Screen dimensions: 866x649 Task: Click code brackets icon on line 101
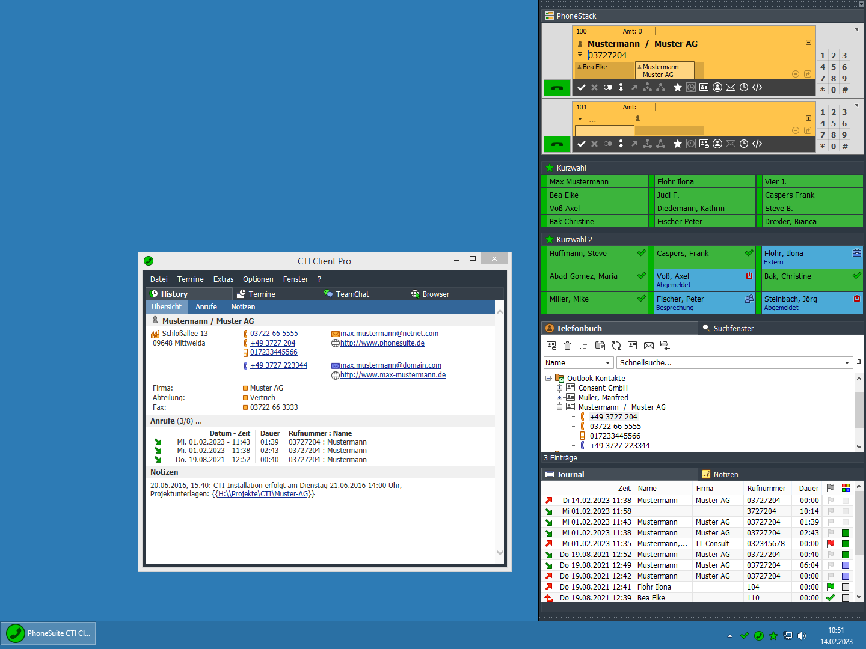coord(757,144)
